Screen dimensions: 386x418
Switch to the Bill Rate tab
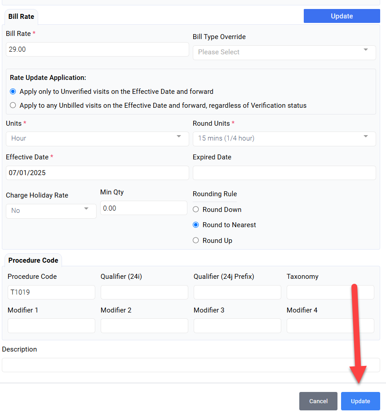21,17
